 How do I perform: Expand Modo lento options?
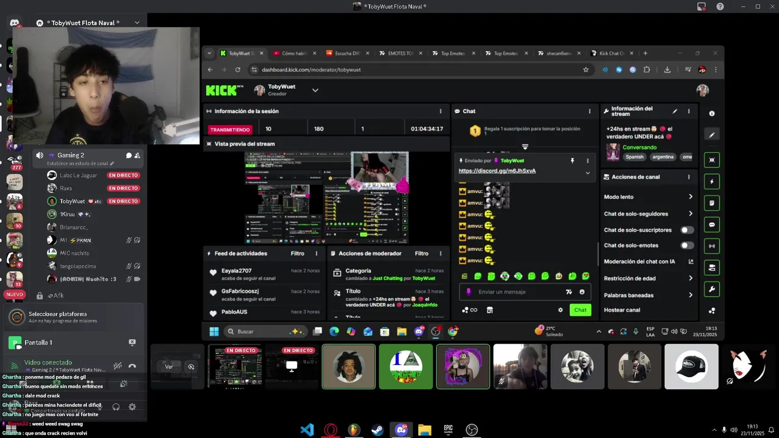pyautogui.click(x=691, y=197)
